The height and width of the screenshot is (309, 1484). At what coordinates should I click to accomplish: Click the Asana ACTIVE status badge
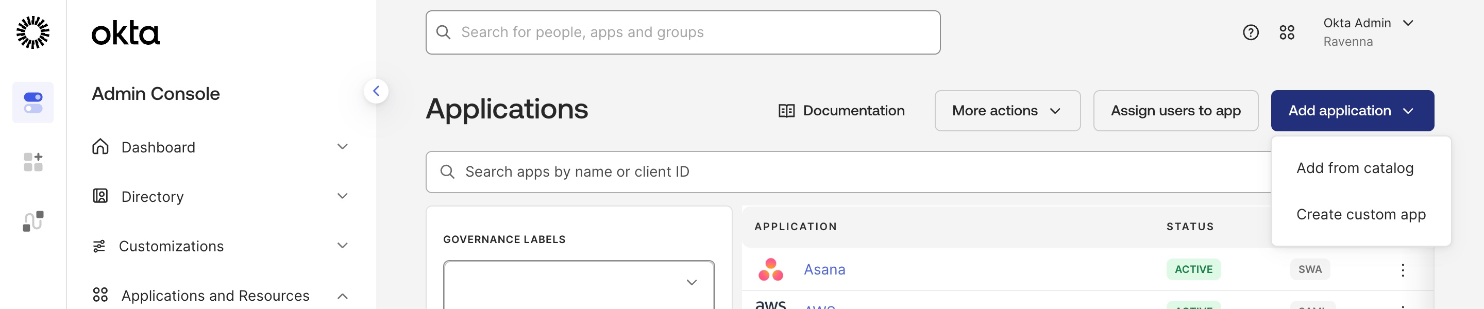(x=1193, y=269)
